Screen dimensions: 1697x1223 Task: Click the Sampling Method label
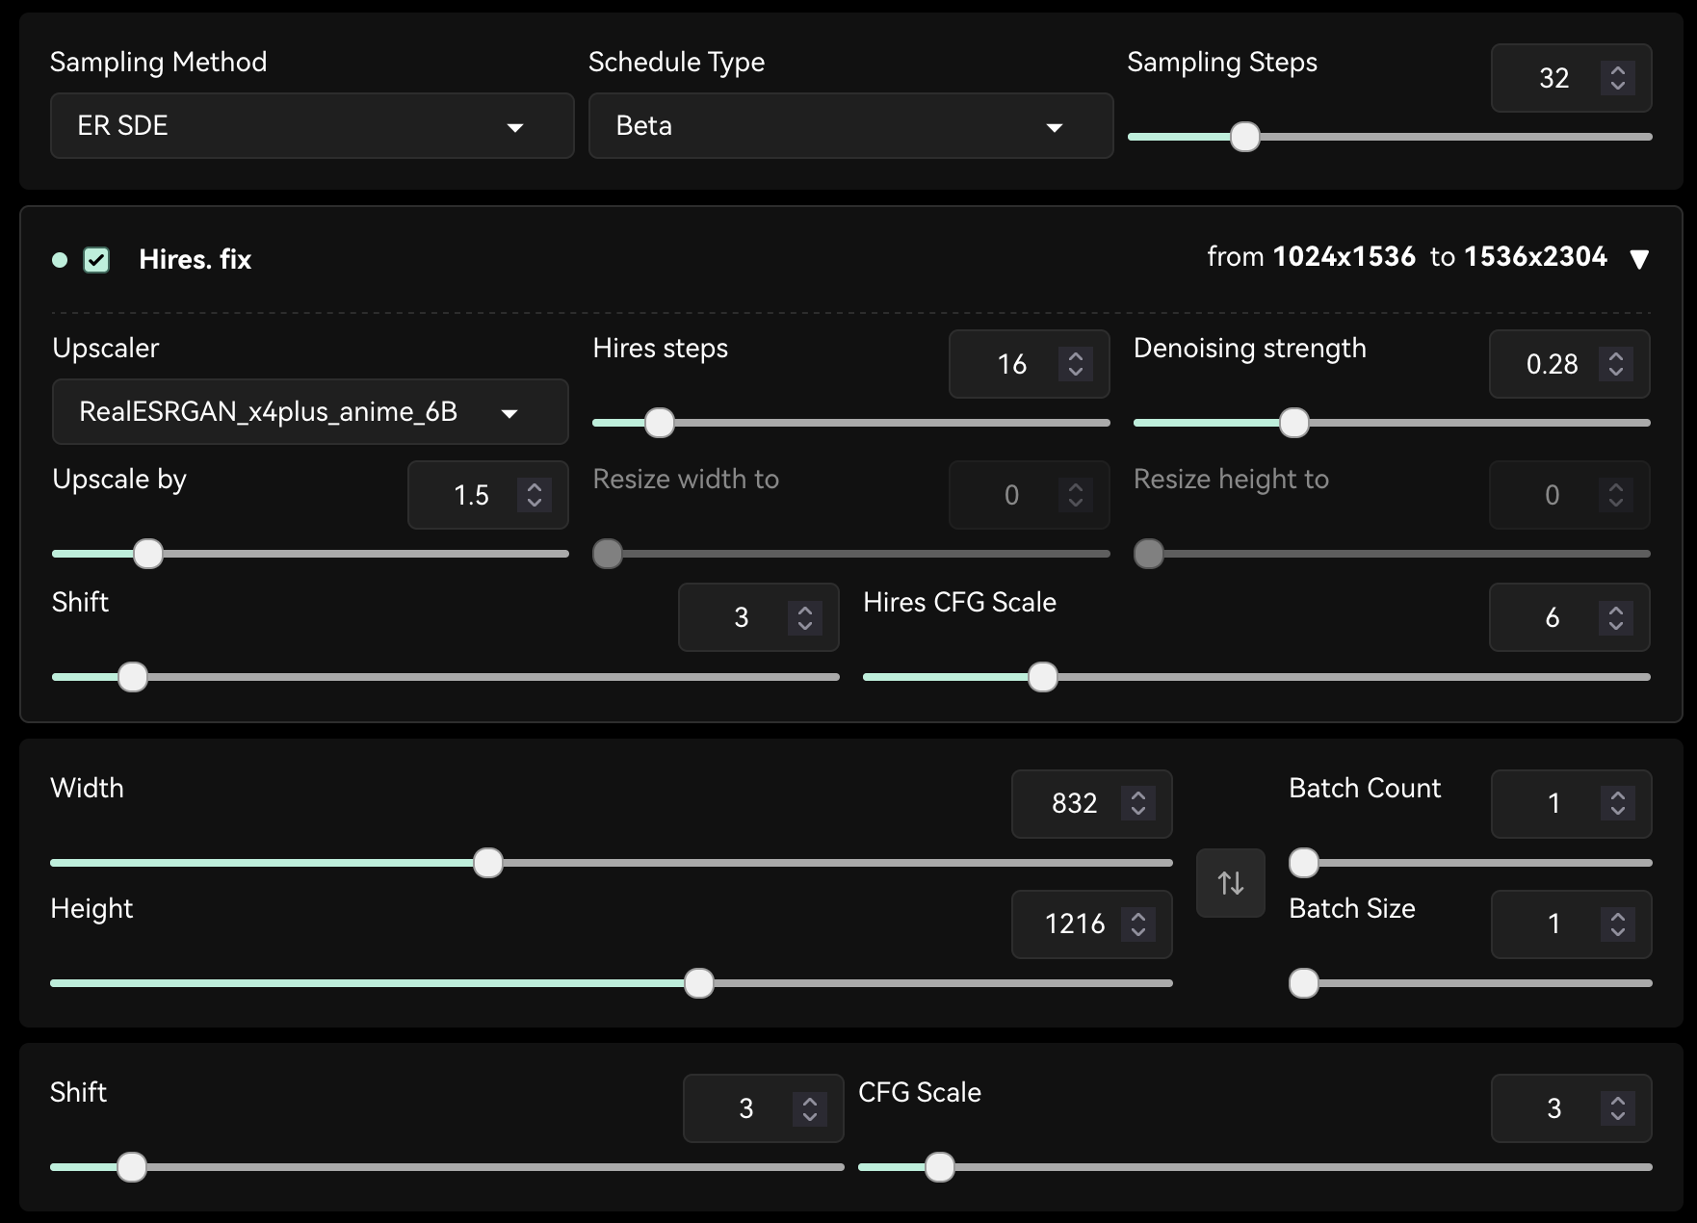click(x=159, y=63)
